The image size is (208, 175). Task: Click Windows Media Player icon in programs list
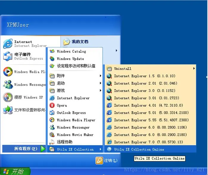tap(52, 120)
